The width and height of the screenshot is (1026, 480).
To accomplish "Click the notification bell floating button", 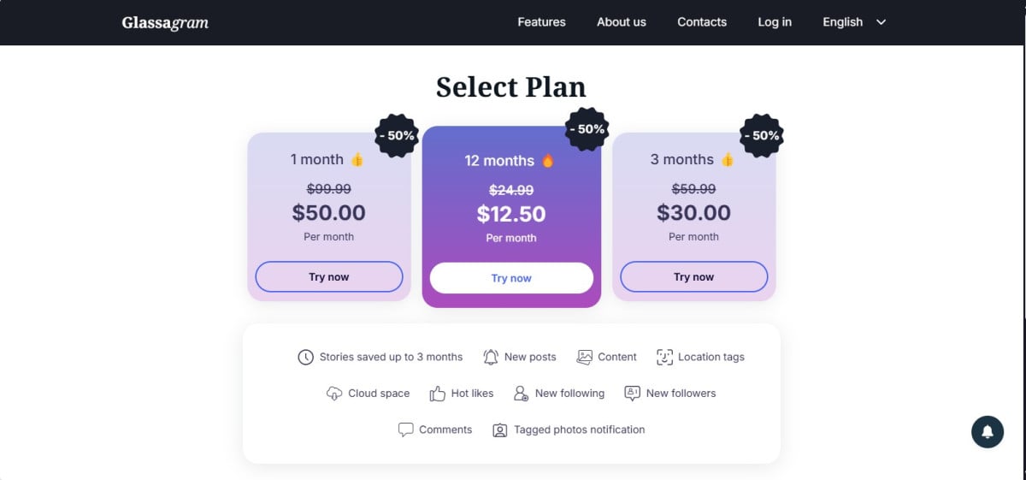I will point(987,432).
